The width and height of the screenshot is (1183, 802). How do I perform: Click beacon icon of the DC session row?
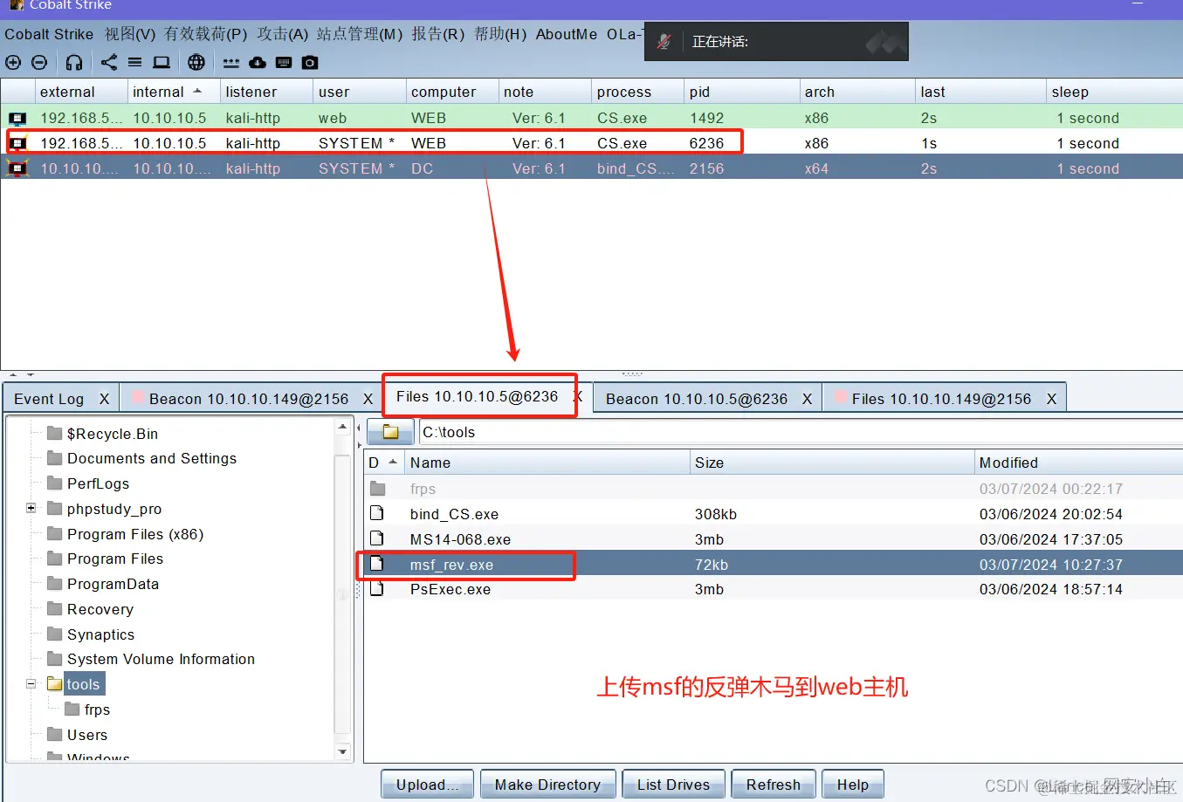[x=17, y=168]
